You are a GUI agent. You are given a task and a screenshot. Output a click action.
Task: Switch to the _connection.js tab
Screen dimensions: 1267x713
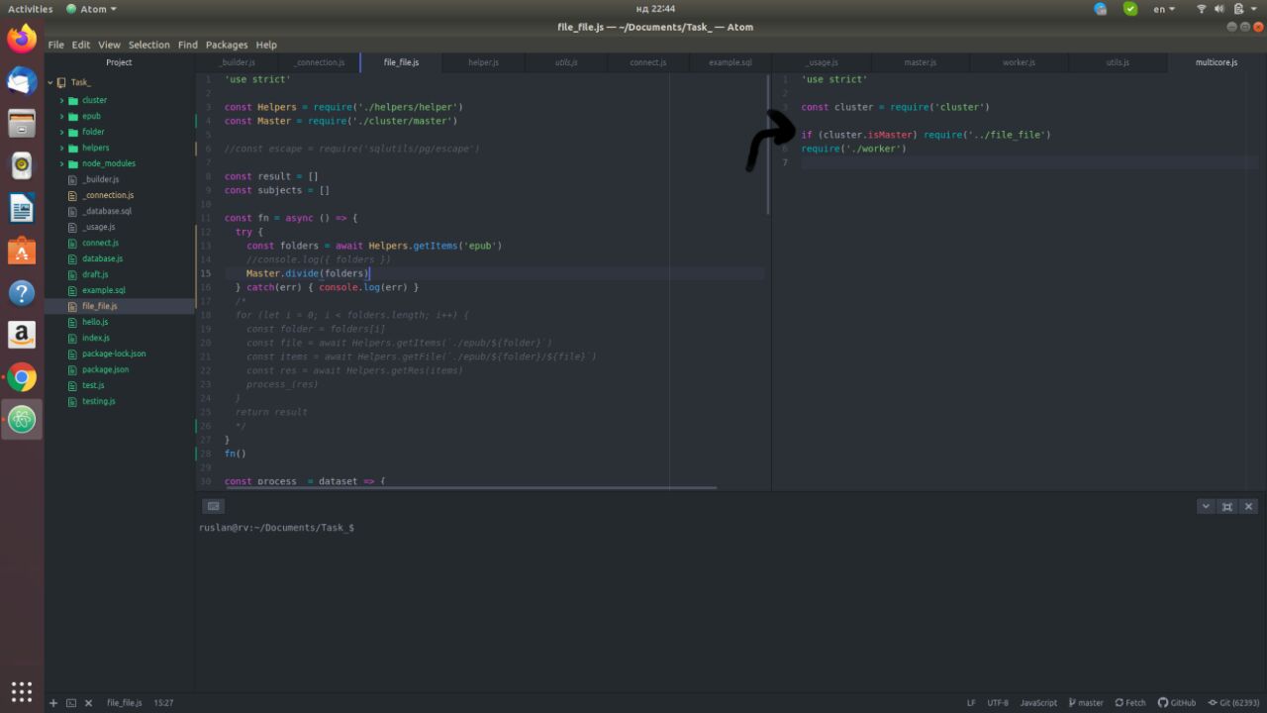(x=319, y=62)
